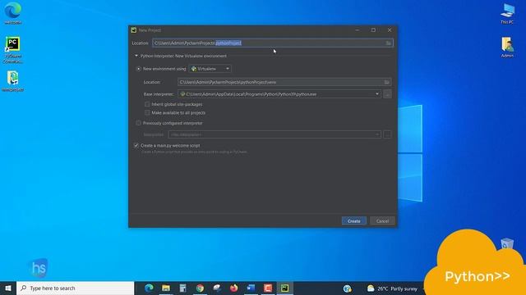Open Edge from the taskbar

pyautogui.click(x=149, y=288)
